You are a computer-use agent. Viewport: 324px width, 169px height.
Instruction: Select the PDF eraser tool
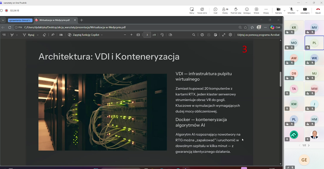coord(44,35)
